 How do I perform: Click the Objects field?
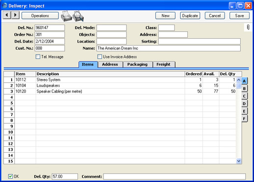111,34
